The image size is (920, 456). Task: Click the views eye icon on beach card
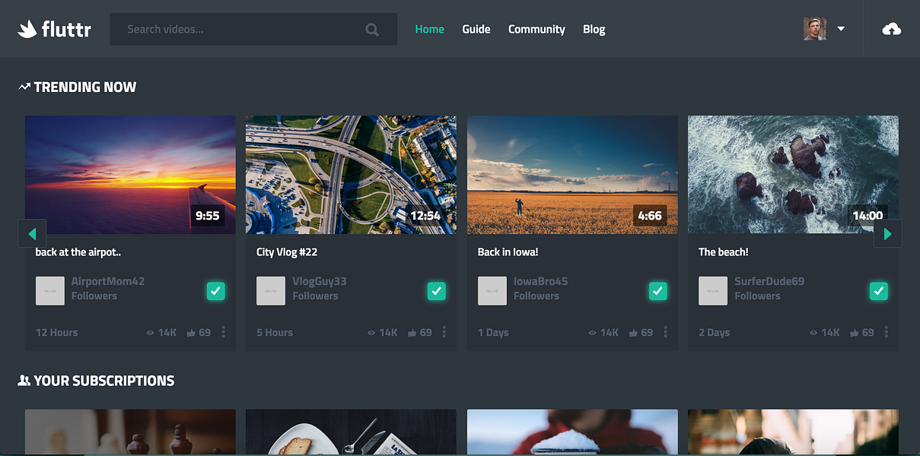tap(813, 333)
